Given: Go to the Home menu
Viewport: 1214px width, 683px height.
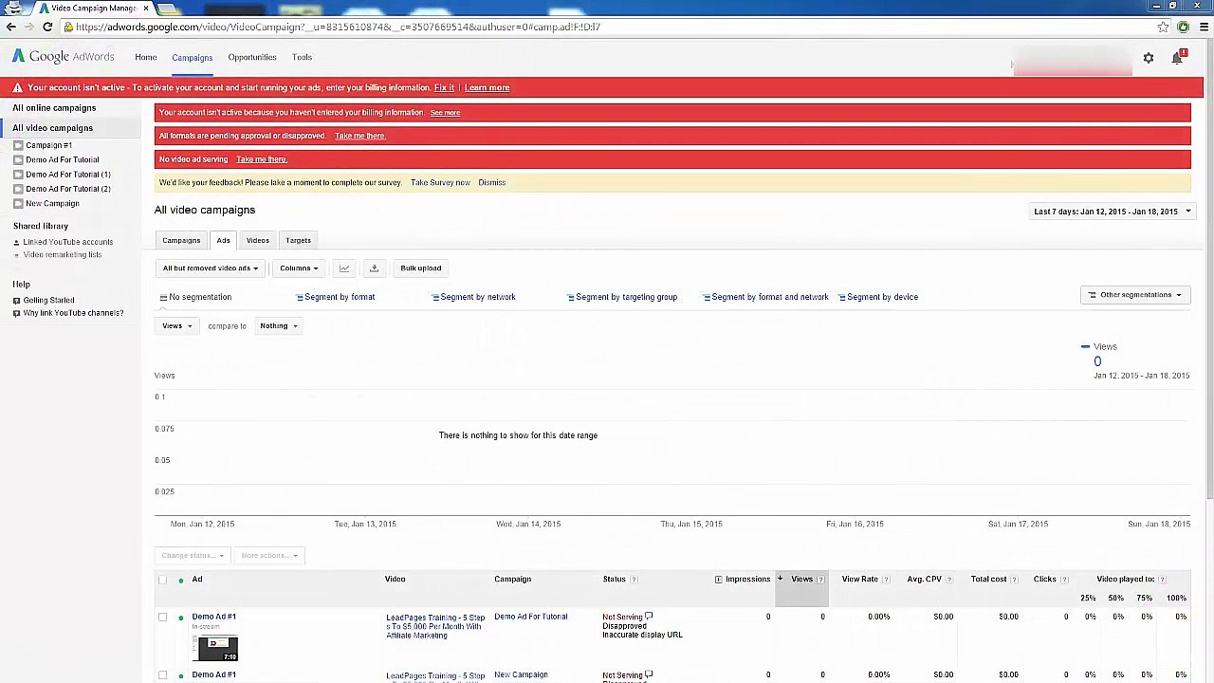Looking at the screenshot, I should tap(145, 57).
